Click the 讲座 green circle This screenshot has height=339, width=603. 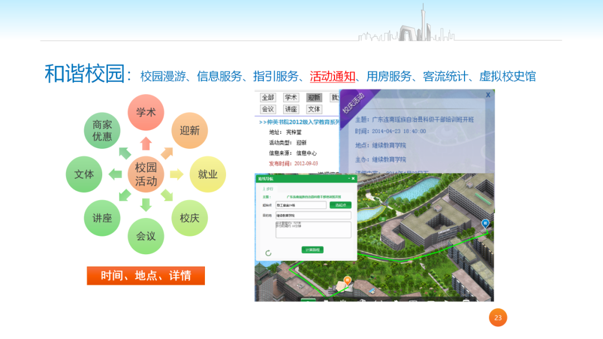coord(102,218)
